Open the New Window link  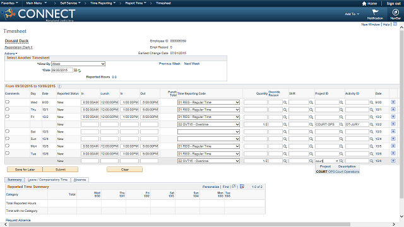click(371, 25)
